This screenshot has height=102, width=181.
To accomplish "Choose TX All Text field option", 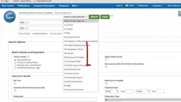I will click(x=81, y=25).
